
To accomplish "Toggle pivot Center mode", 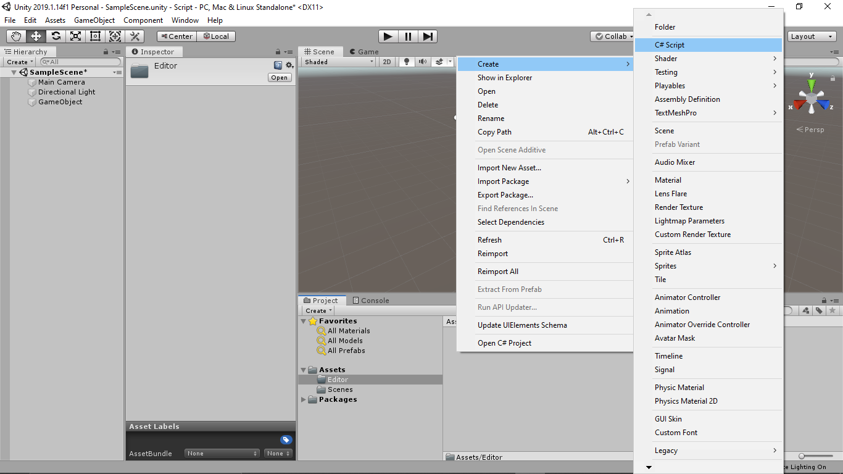I will click(x=176, y=36).
